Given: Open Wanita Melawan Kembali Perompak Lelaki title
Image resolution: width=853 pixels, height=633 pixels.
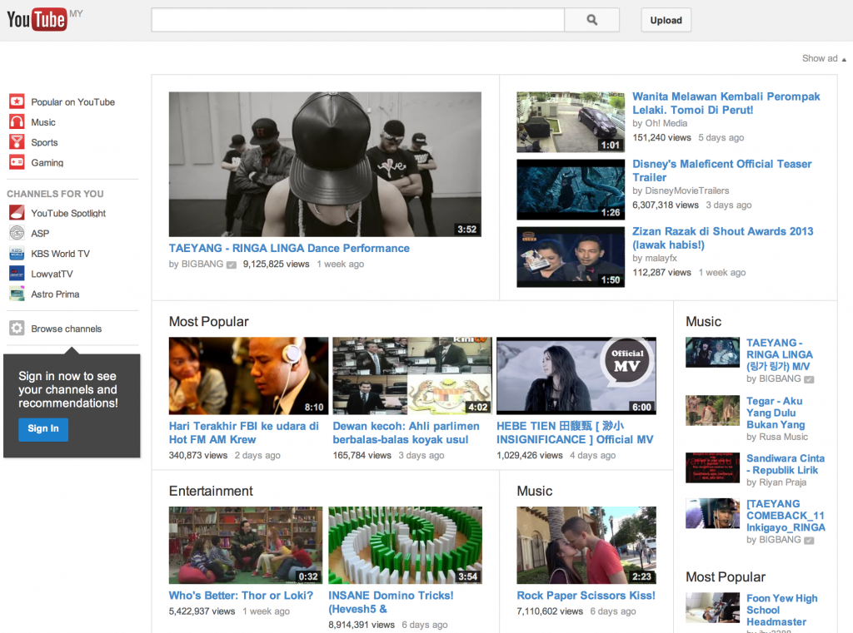Looking at the screenshot, I should click(726, 103).
